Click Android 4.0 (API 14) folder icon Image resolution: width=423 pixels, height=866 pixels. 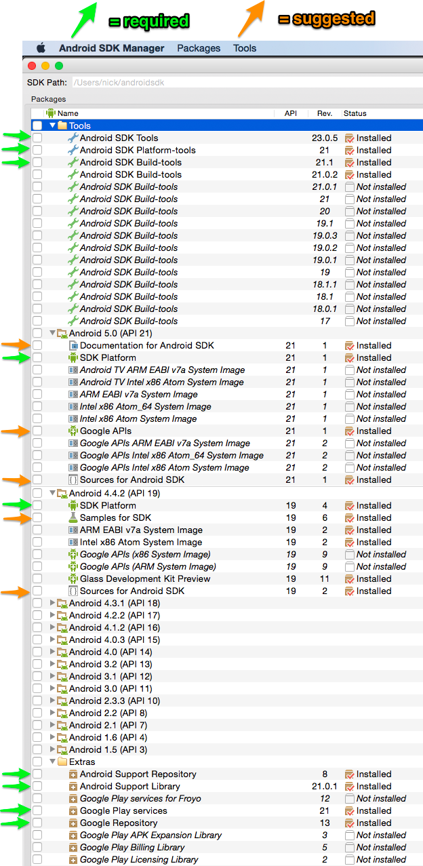tap(62, 652)
